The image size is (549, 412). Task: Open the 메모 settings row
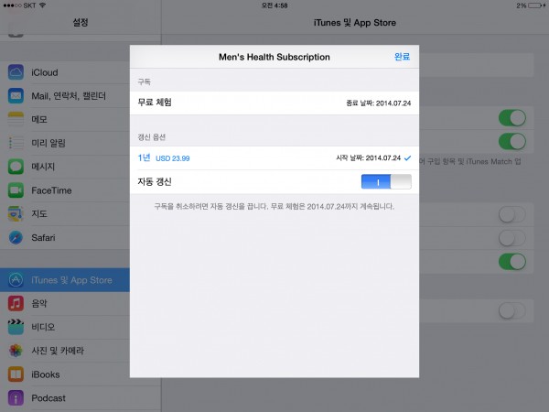65,119
